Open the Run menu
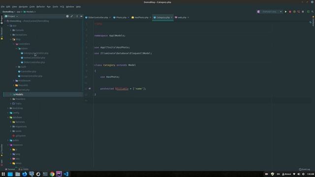 49,6
